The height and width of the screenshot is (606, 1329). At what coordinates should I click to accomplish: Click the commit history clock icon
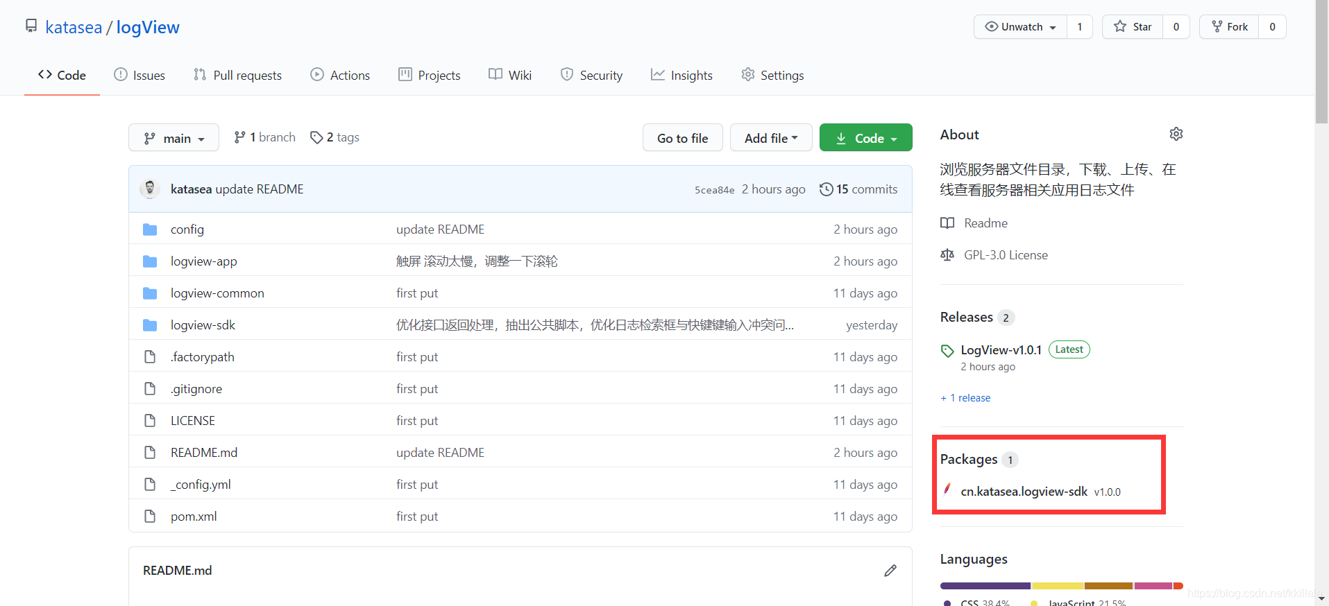pos(826,189)
